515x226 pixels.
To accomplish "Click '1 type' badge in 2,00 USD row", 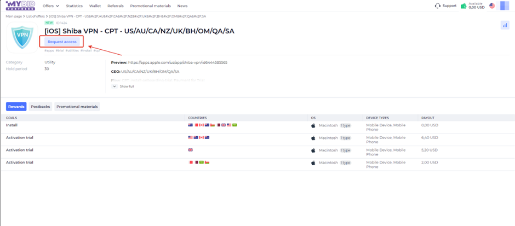I will coord(345,163).
